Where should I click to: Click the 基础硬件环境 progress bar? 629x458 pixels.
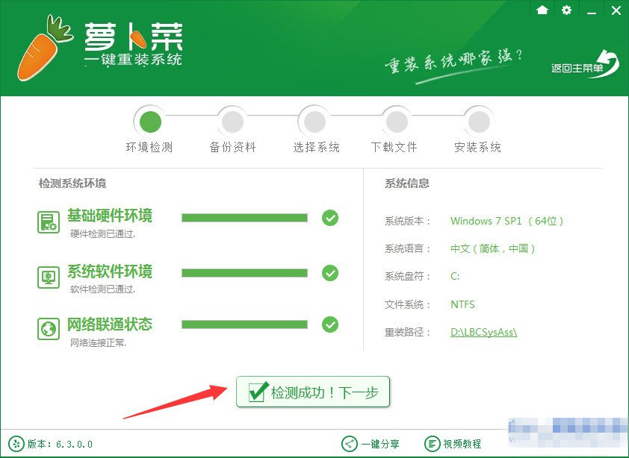[244, 218]
